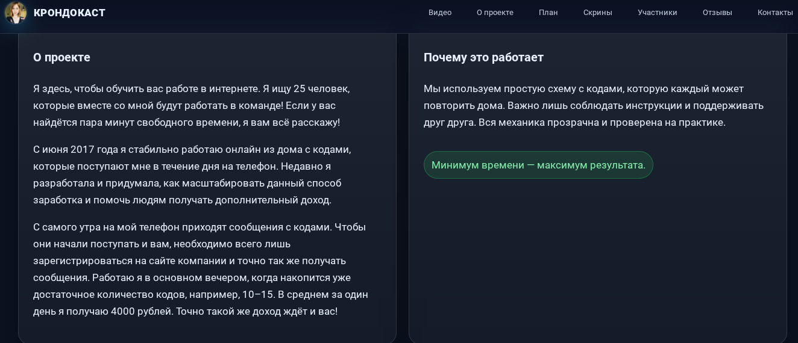The image size is (798, 343).
Task: Navigate to the Участники section link
Action: pos(657,13)
